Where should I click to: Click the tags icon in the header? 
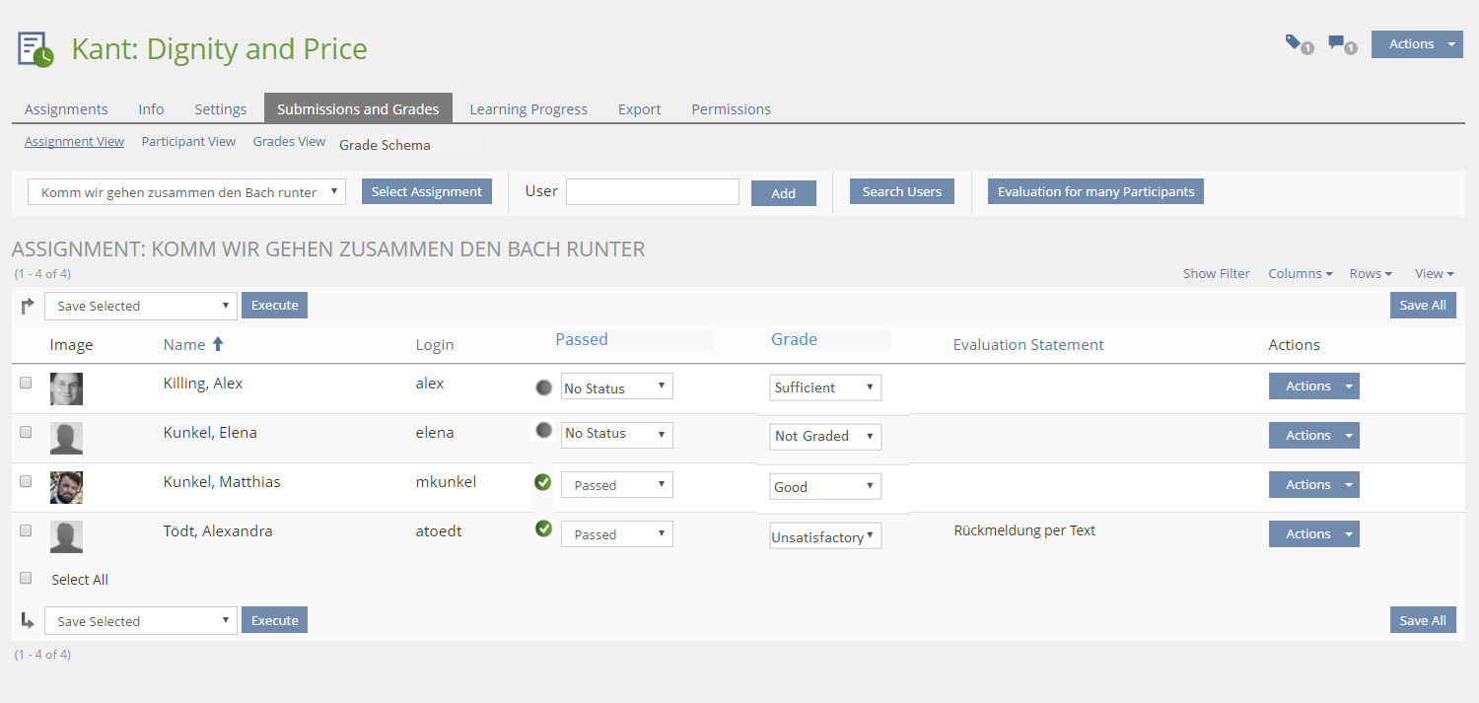point(1294,42)
